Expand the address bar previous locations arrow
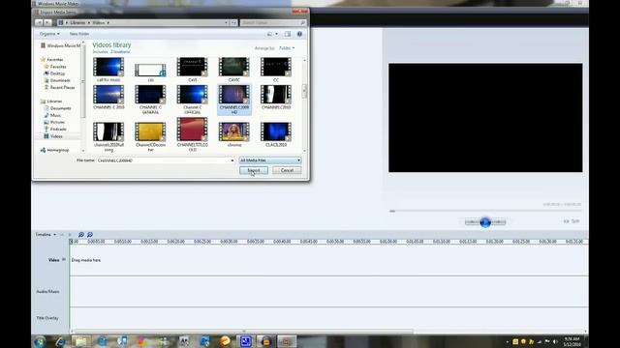The width and height of the screenshot is (620, 348). point(226,23)
